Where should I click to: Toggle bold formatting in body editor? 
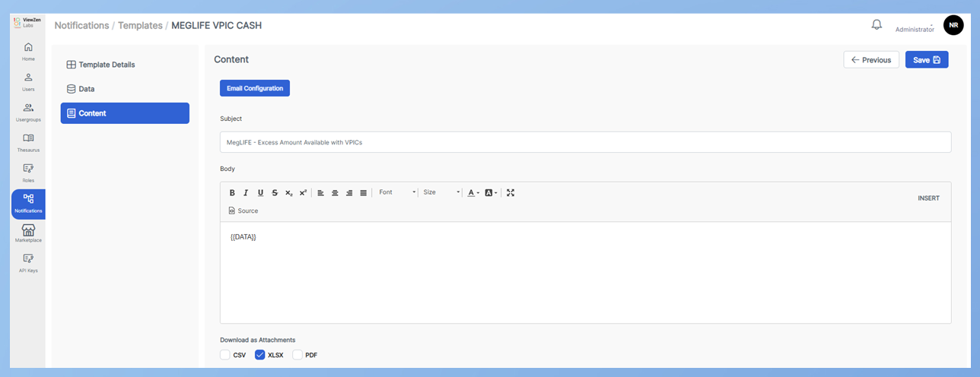click(232, 193)
